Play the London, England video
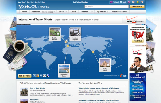Image resolution: width=161 pixels, height=103 pixels. point(78,34)
